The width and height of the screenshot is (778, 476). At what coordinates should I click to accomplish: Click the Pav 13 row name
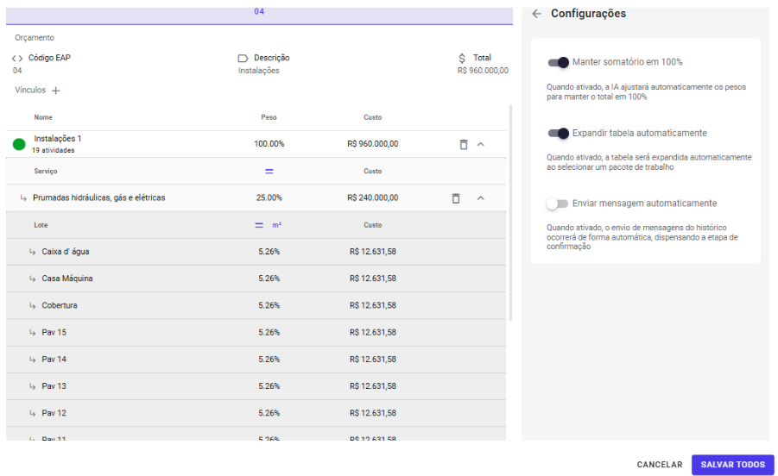(54, 385)
